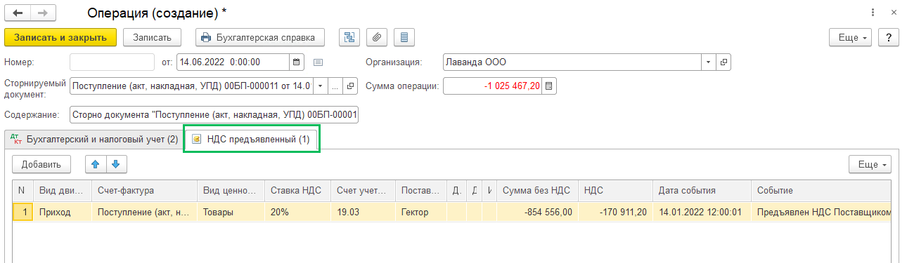Image resolution: width=907 pixels, height=263 pixels.
Task: Click the date field 14.06.2022
Action: pos(233,62)
